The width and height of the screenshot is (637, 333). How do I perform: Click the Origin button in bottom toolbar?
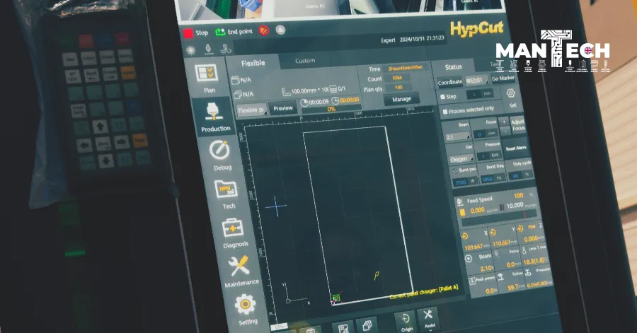point(406,322)
